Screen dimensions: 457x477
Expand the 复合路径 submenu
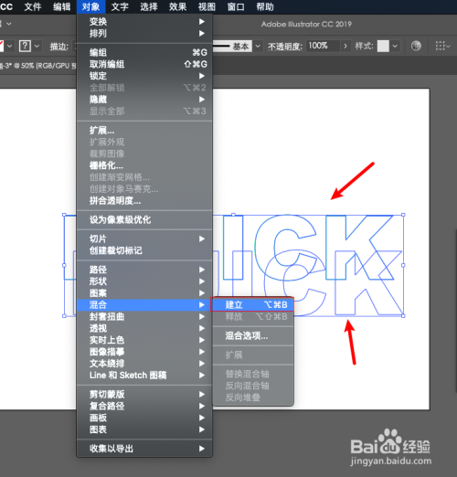[144, 406]
